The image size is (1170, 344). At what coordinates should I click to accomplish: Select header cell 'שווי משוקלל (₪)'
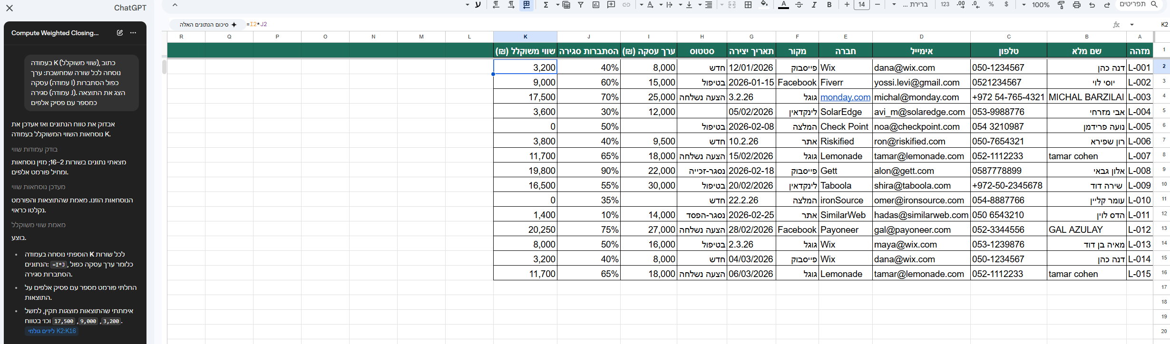click(525, 51)
